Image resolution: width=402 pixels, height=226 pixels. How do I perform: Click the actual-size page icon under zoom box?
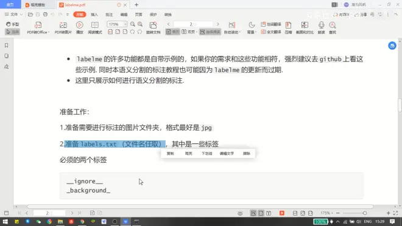point(110,32)
